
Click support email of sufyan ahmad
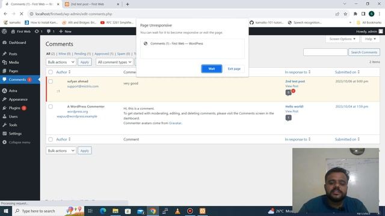pos(83,86)
